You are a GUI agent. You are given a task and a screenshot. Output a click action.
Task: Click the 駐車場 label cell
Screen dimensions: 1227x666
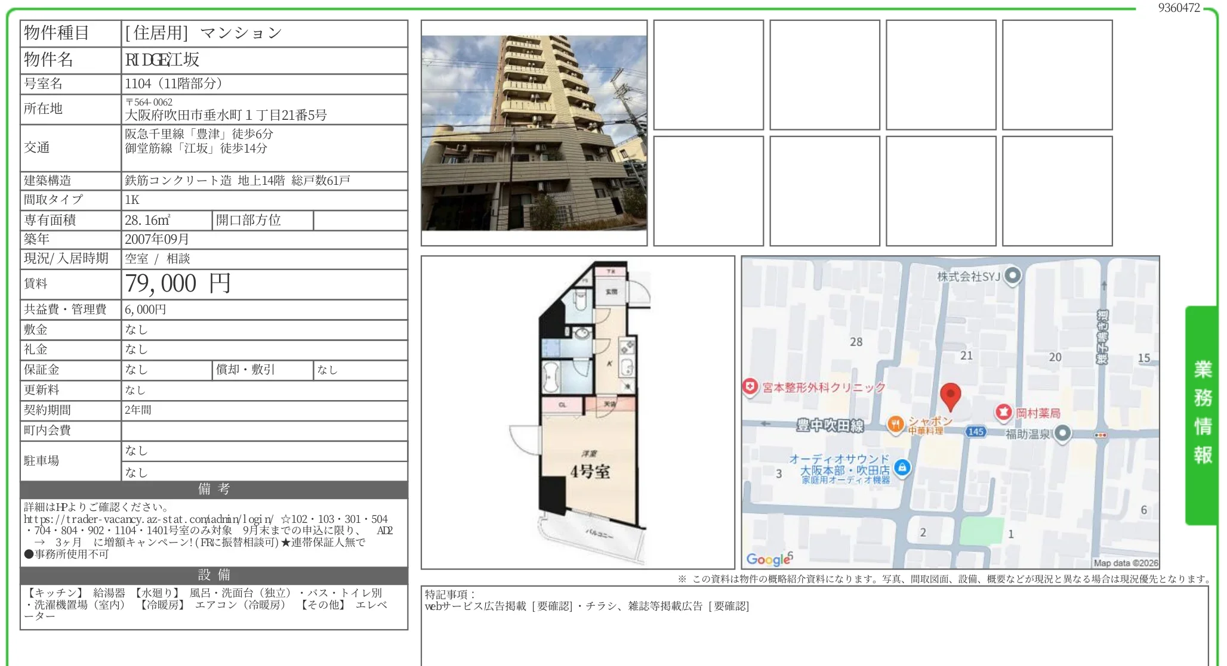(70, 461)
